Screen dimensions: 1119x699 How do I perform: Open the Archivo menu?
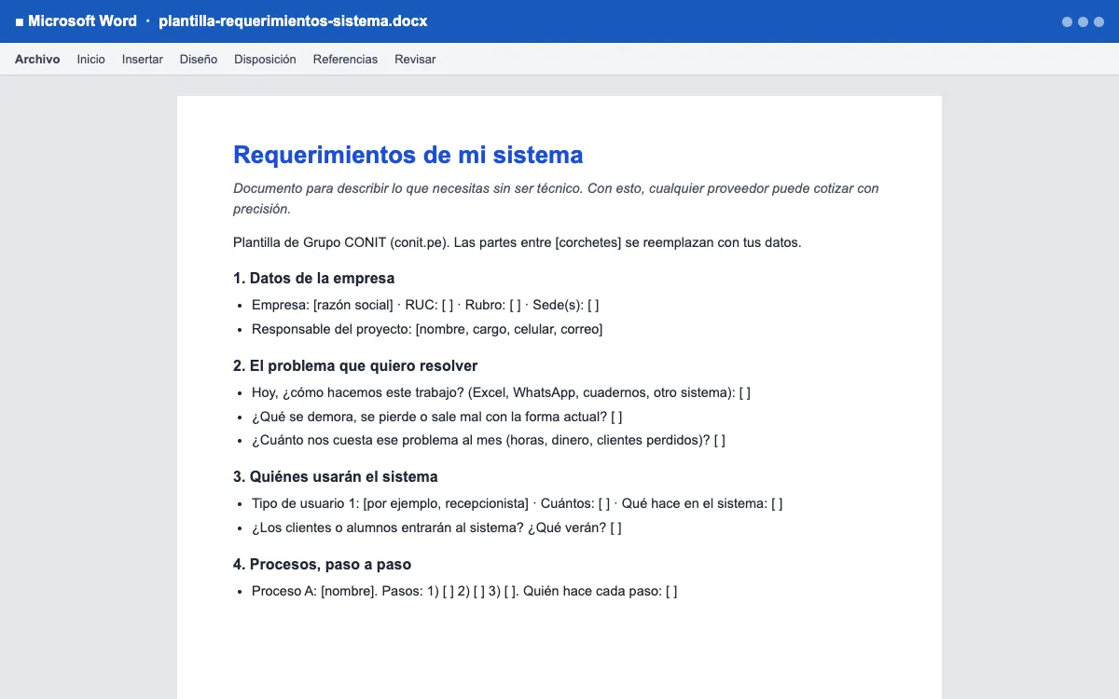(37, 59)
